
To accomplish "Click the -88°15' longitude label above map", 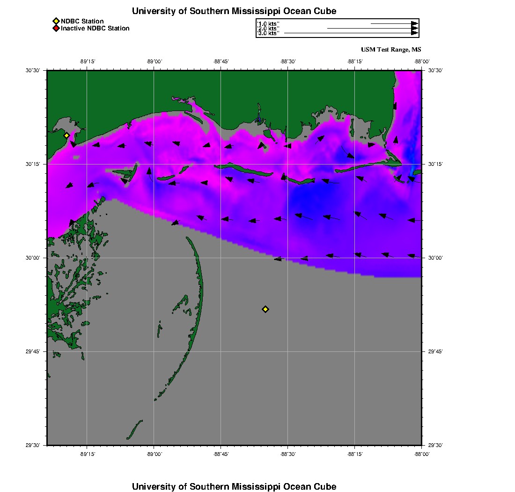I will tap(354, 61).
